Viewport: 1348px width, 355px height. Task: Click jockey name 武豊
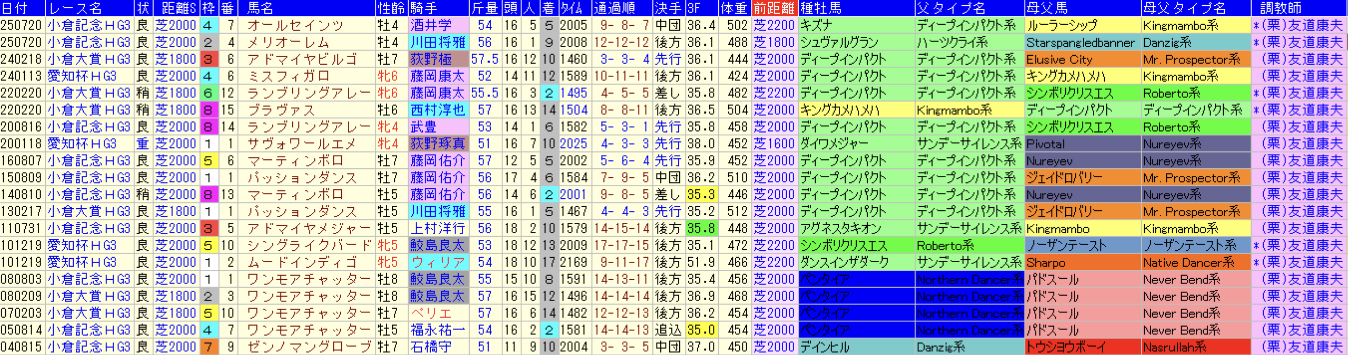pos(423,127)
